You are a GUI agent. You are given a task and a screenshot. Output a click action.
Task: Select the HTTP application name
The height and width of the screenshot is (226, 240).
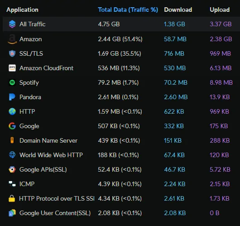pos(27,111)
